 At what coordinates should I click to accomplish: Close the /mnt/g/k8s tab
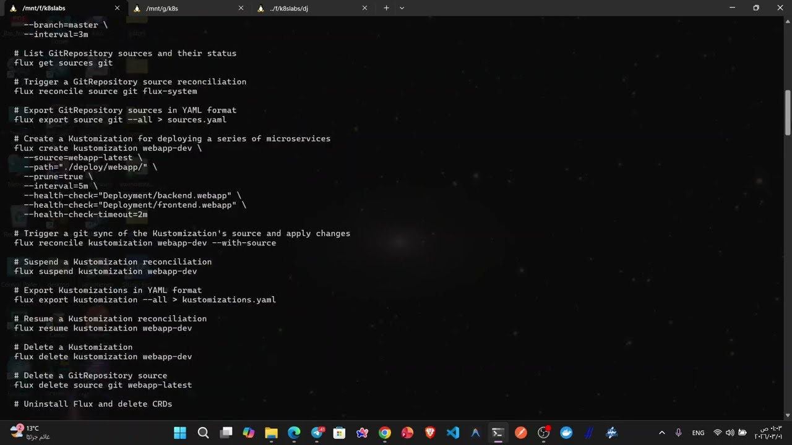241,8
